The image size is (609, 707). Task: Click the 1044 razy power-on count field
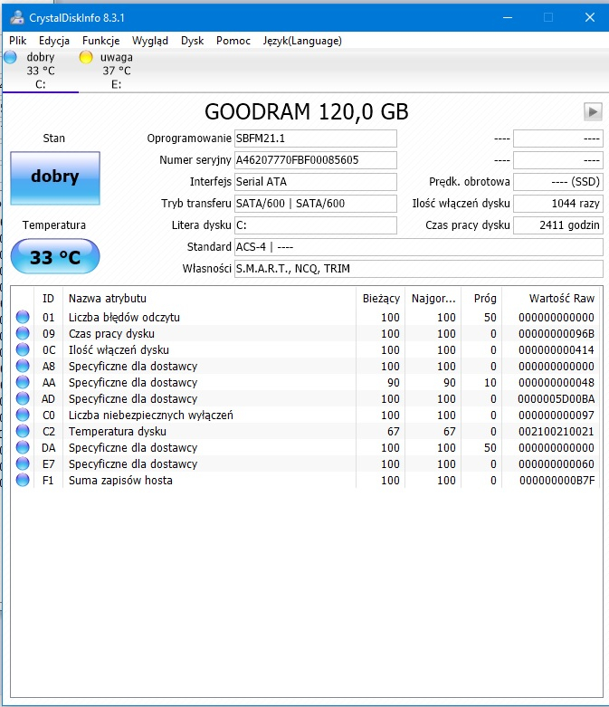558,204
